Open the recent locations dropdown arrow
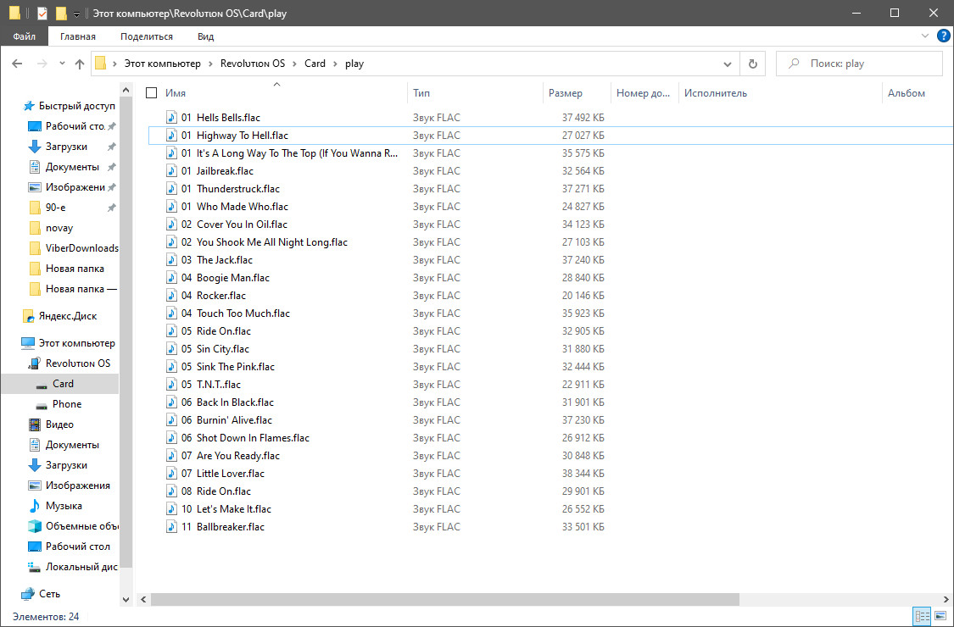 [x=62, y=64]
